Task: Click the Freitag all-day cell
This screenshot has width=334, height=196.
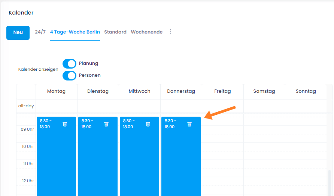Action: pos(222,106)
